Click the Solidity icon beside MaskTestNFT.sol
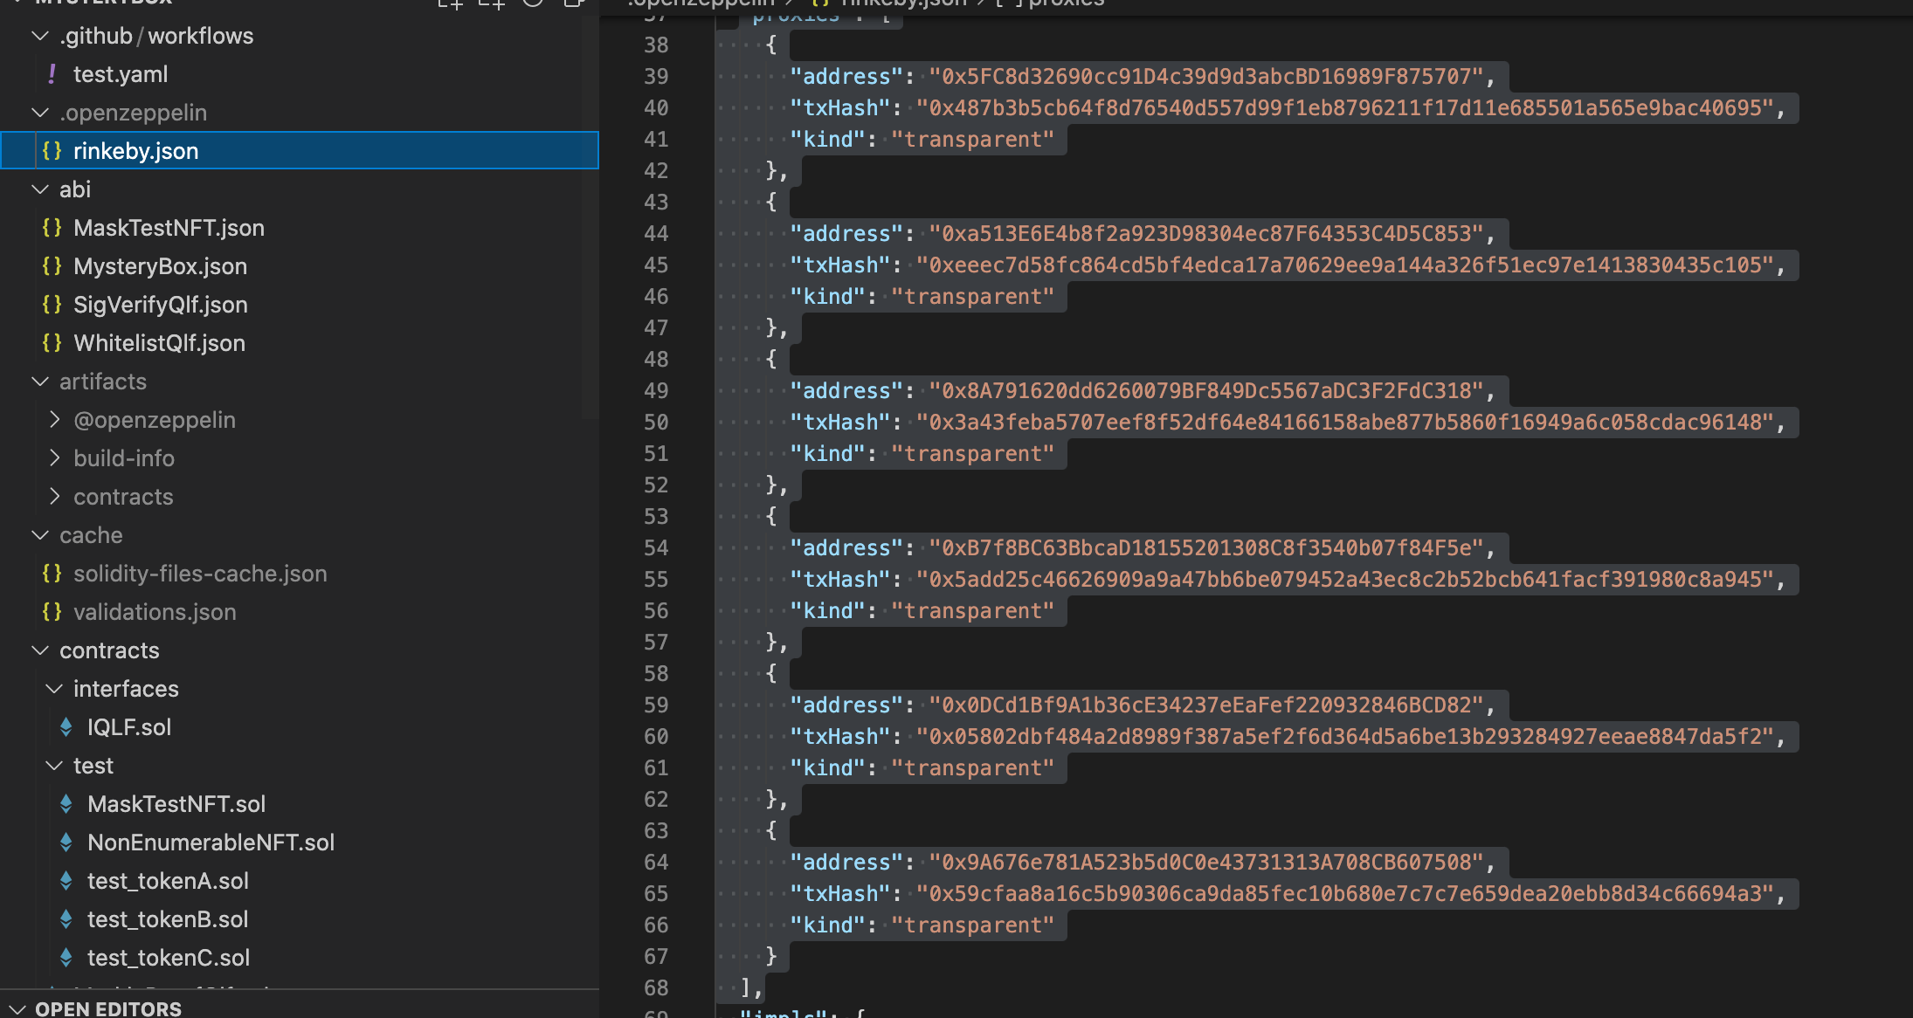 [66, 804]
